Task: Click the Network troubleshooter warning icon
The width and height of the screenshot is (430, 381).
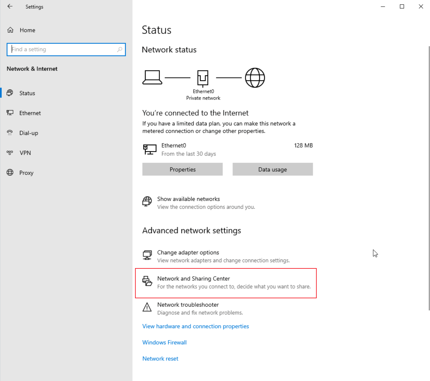Action: (147, 307)
